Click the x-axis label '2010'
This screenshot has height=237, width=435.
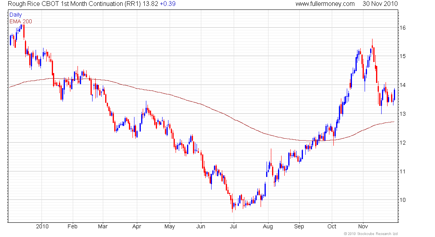point(42,226)
